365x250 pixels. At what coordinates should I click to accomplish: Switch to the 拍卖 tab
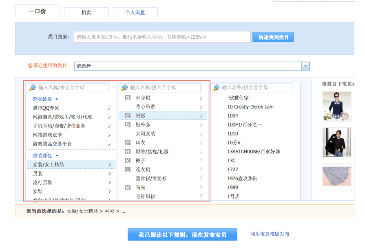point(86,12)
